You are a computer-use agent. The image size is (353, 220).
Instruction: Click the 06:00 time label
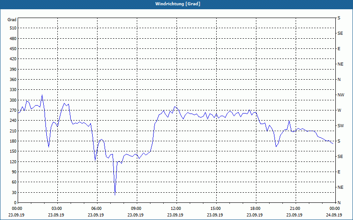coord(97,209)
